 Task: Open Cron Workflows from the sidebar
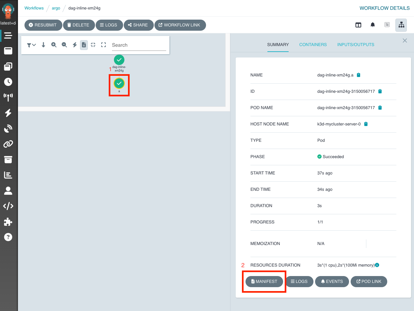click(8, 82)
